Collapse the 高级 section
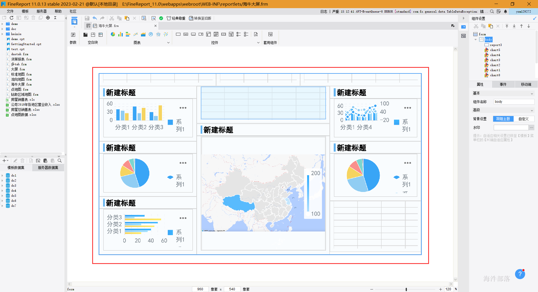 [x=532, y=110]
